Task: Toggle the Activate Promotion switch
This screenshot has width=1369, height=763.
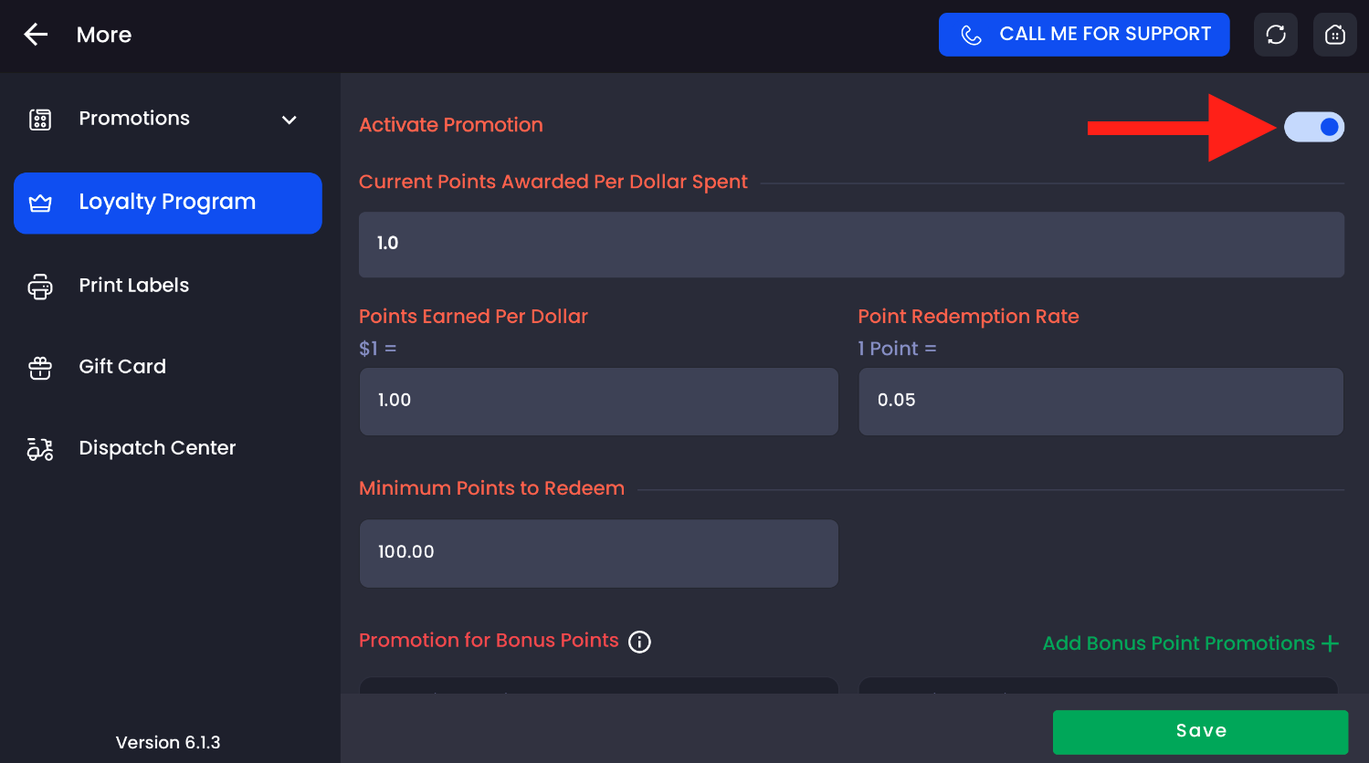Action: [1314, 127]
